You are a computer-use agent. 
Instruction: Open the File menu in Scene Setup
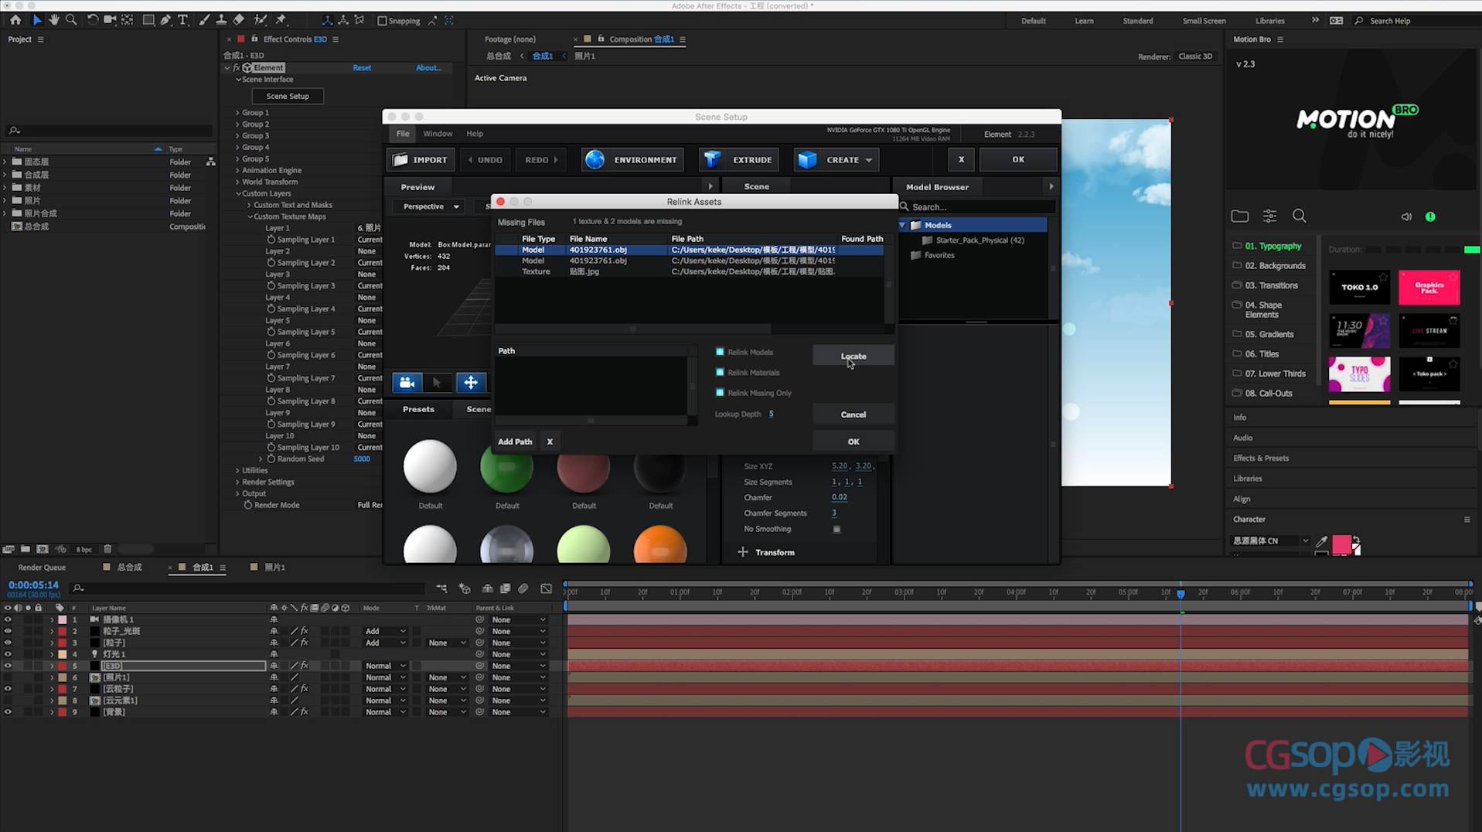(403, 134)
